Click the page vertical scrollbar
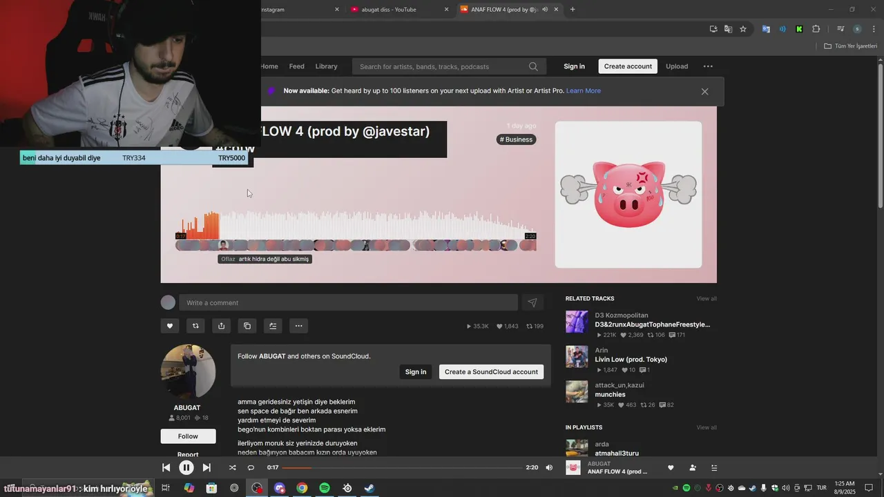 [880, 136]
